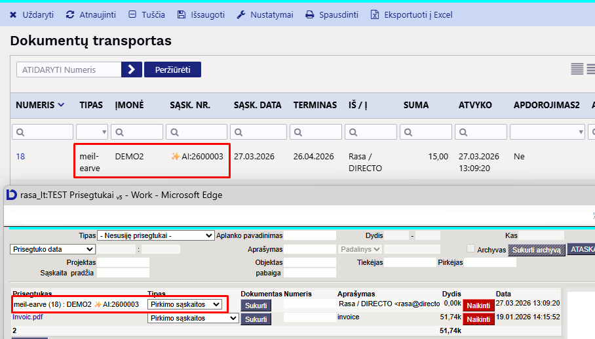Click the Atnaujinti refresh icon
This screenshot has width=595, height=339.
[x=71, y=14]
